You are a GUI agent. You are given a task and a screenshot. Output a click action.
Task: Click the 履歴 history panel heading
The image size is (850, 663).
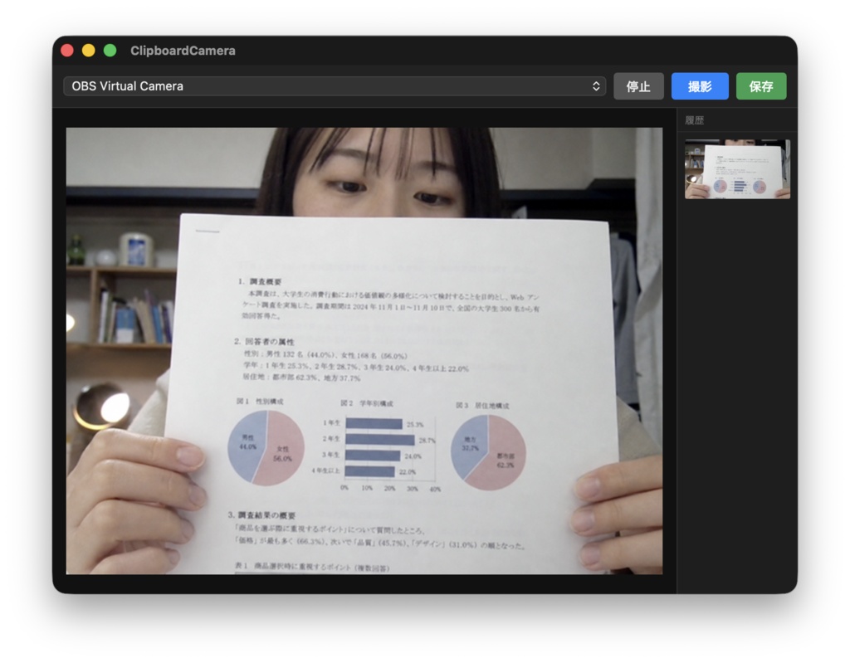pyautogui.click(x=695, y=120)
